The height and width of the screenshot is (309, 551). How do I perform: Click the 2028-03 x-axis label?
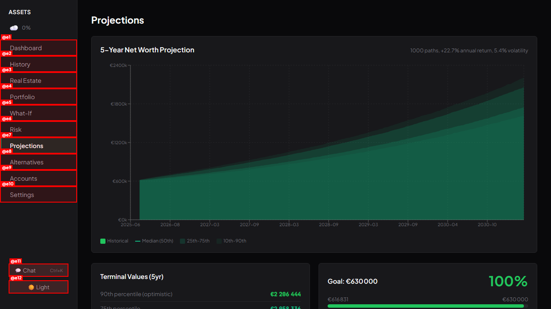pos(289,224)
